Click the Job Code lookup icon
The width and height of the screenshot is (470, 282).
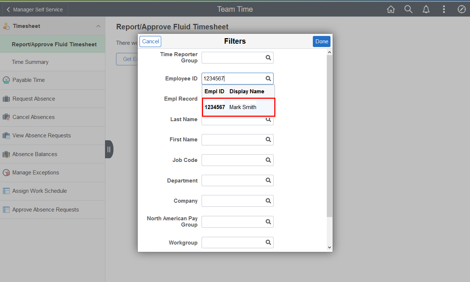(x=268, y=160)
